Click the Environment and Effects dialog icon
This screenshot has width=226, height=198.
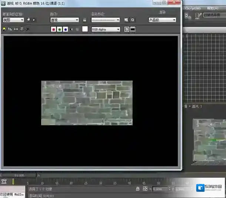133,20
